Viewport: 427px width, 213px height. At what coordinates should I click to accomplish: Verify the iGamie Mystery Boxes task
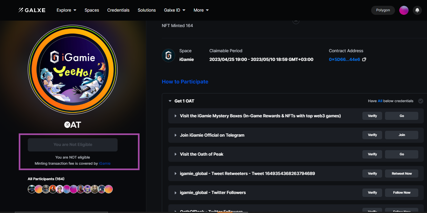(372, 116)
